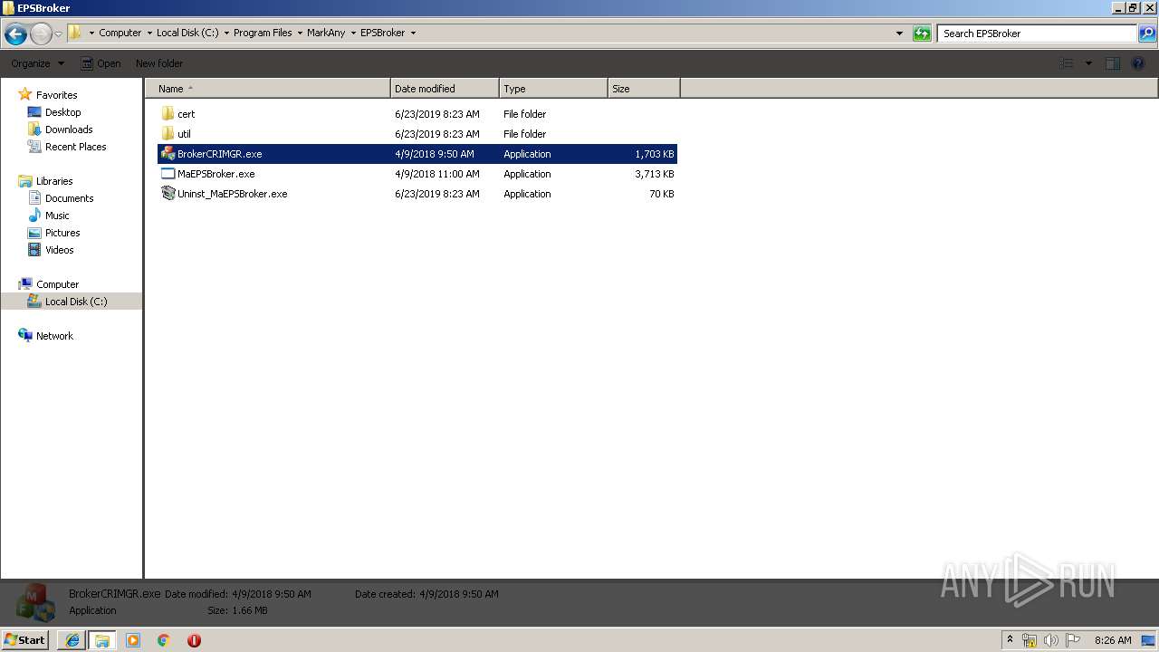Screen dimensions: 1159x652
Task: Sort by the Type column
Action: click(x=553, y=89)
